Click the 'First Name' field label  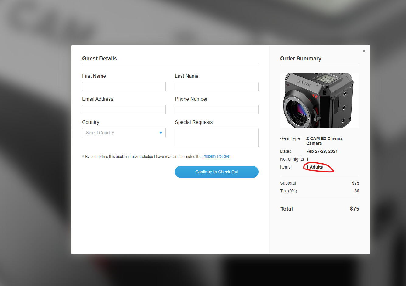coord(94,76)
